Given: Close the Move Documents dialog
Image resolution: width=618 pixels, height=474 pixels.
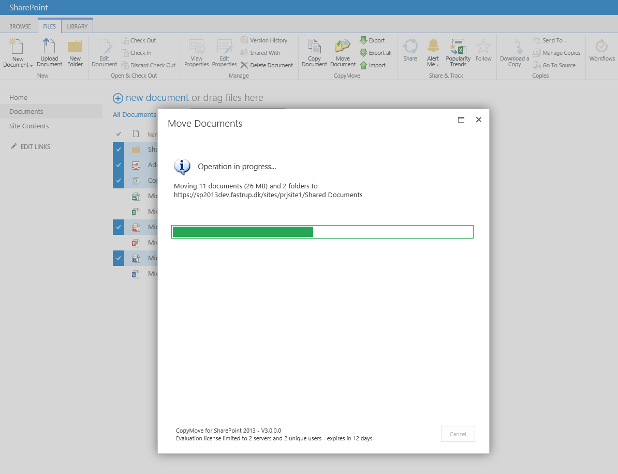Looking at the screenshot, I should tap(478, 120).
